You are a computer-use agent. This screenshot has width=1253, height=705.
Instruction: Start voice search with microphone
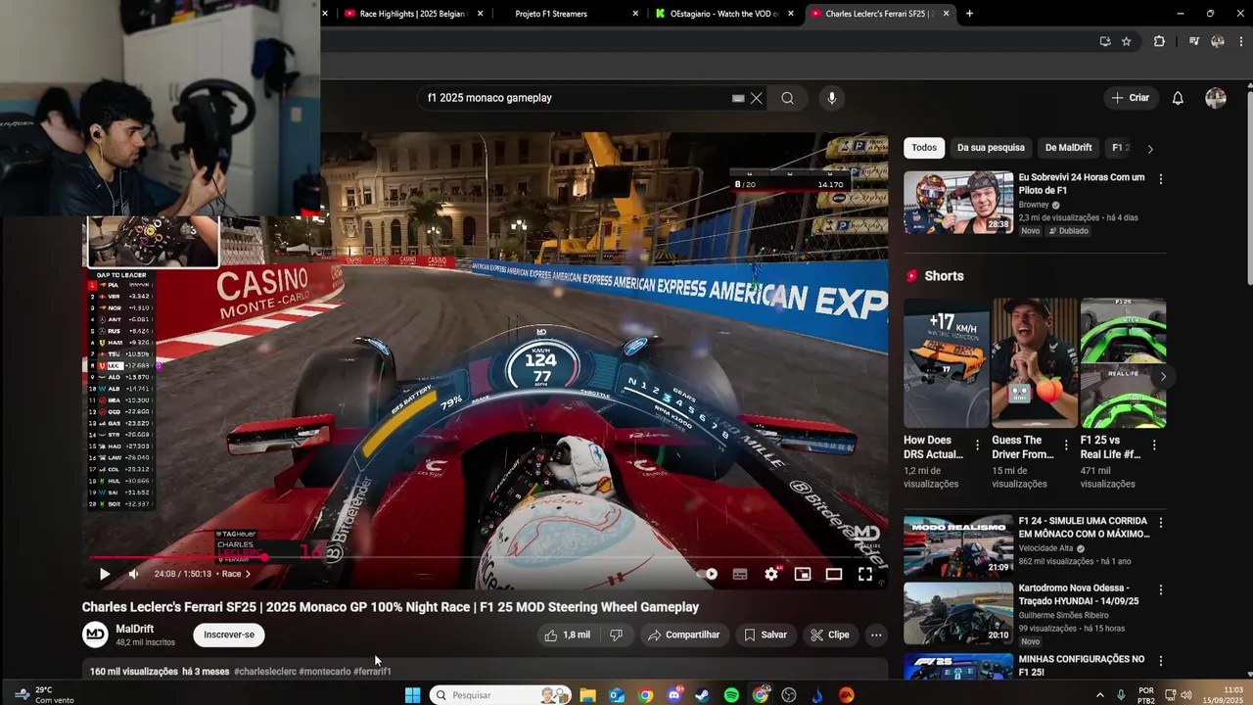pos(832,98)
